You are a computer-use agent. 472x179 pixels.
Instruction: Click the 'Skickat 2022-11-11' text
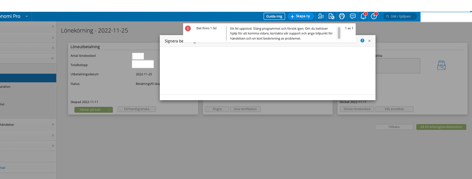click(x=353, y=102)
